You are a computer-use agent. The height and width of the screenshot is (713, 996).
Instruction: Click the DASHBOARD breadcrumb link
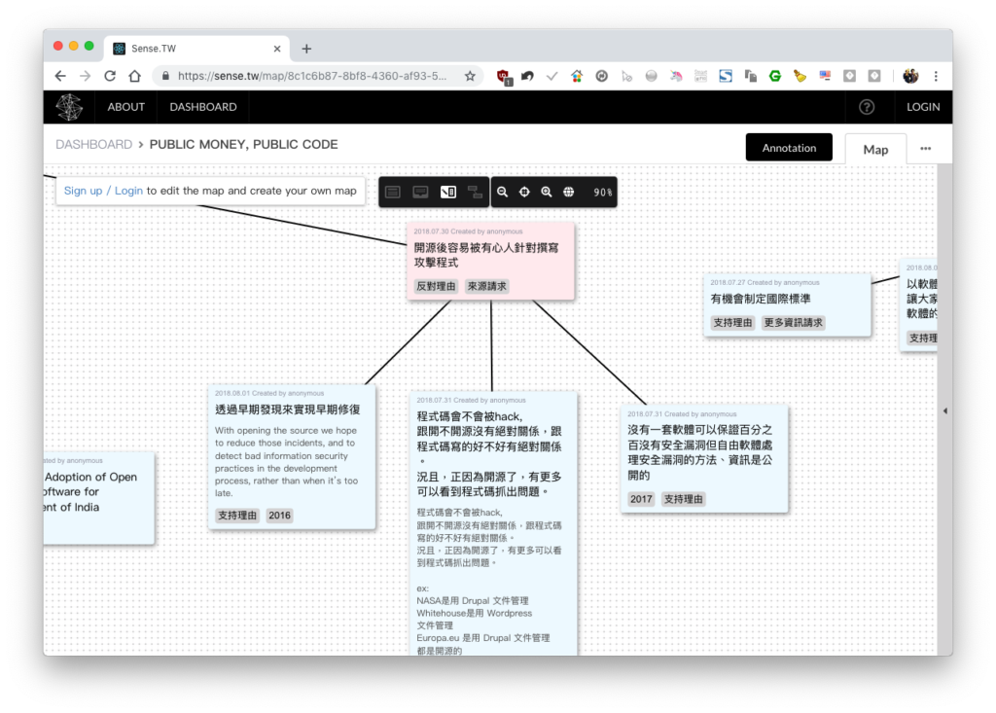click(x=94, y=144)
